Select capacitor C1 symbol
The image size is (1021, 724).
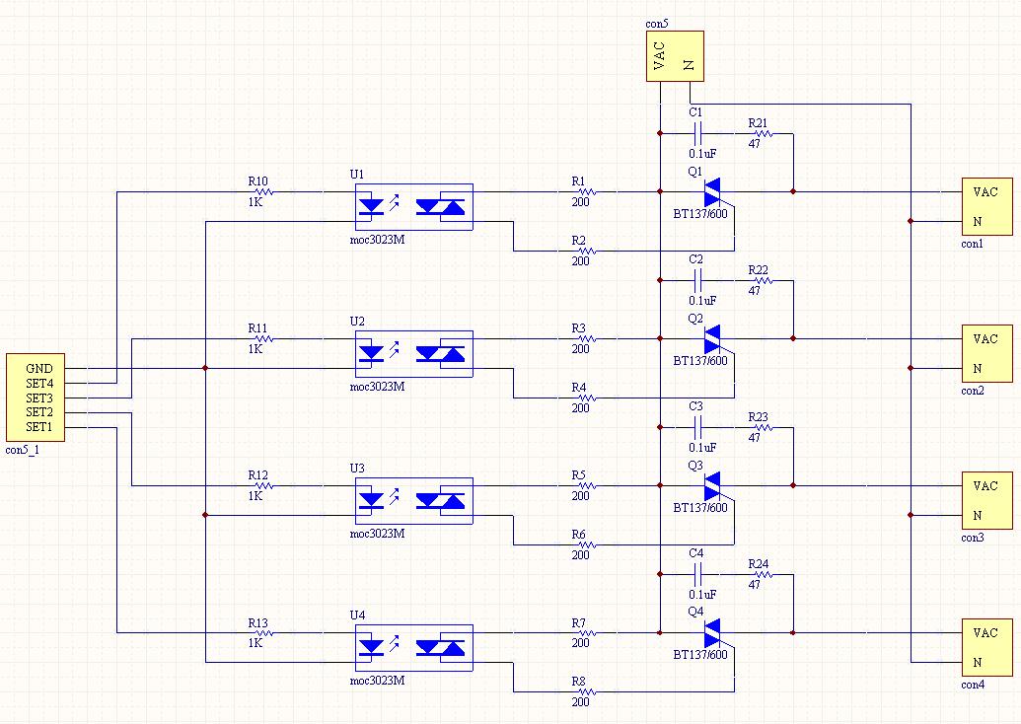pyautogui.click(x=697, y=134)
